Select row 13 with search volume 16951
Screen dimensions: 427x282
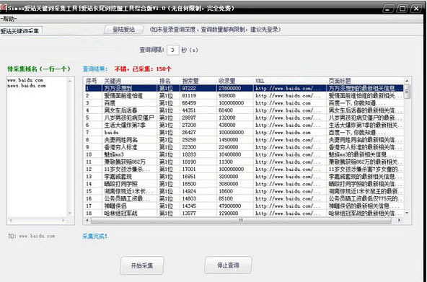tap(244, 177)
